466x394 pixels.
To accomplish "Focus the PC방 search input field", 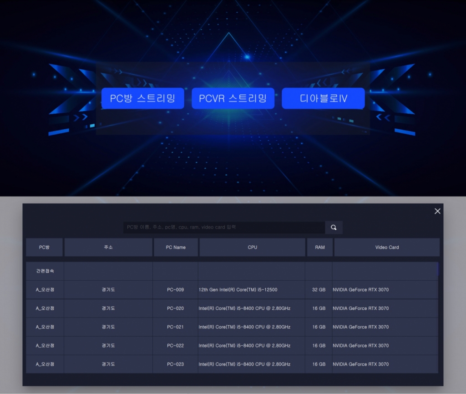I will click(x=224, y=227).
